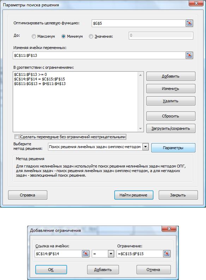This screenshot has width=206, height=280.
Task: Click in the objective function field $G$5
Action: [139, 23]
